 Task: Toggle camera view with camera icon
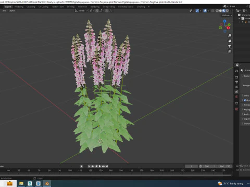[230, 46]
